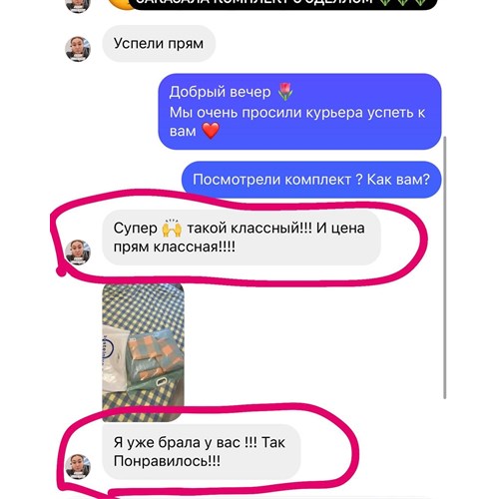Screen dimensions: 499x499
Task: Click the "Я уже брала у вас" message
Action: 201,451
